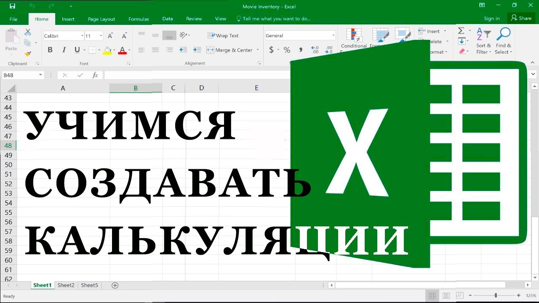Image resolution: width=539 pixels, height=303 pixels.
Task: Toggle Bold formatting
Action: 50,50
